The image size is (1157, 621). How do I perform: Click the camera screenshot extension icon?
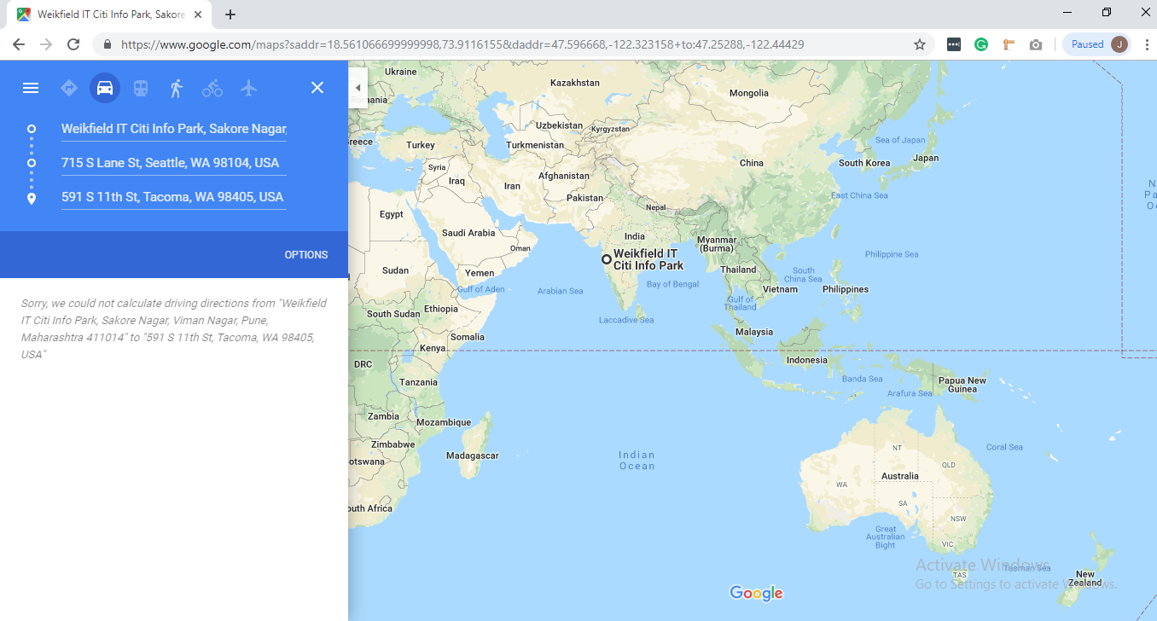click(1036, 44)
